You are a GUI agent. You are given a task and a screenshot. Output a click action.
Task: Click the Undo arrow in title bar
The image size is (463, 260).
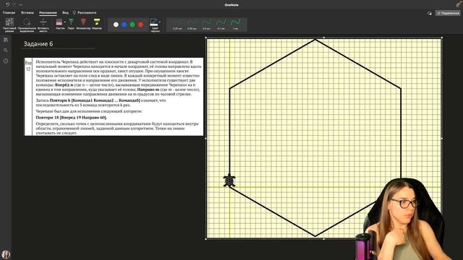pyautogui.click(x=7, y=5)
